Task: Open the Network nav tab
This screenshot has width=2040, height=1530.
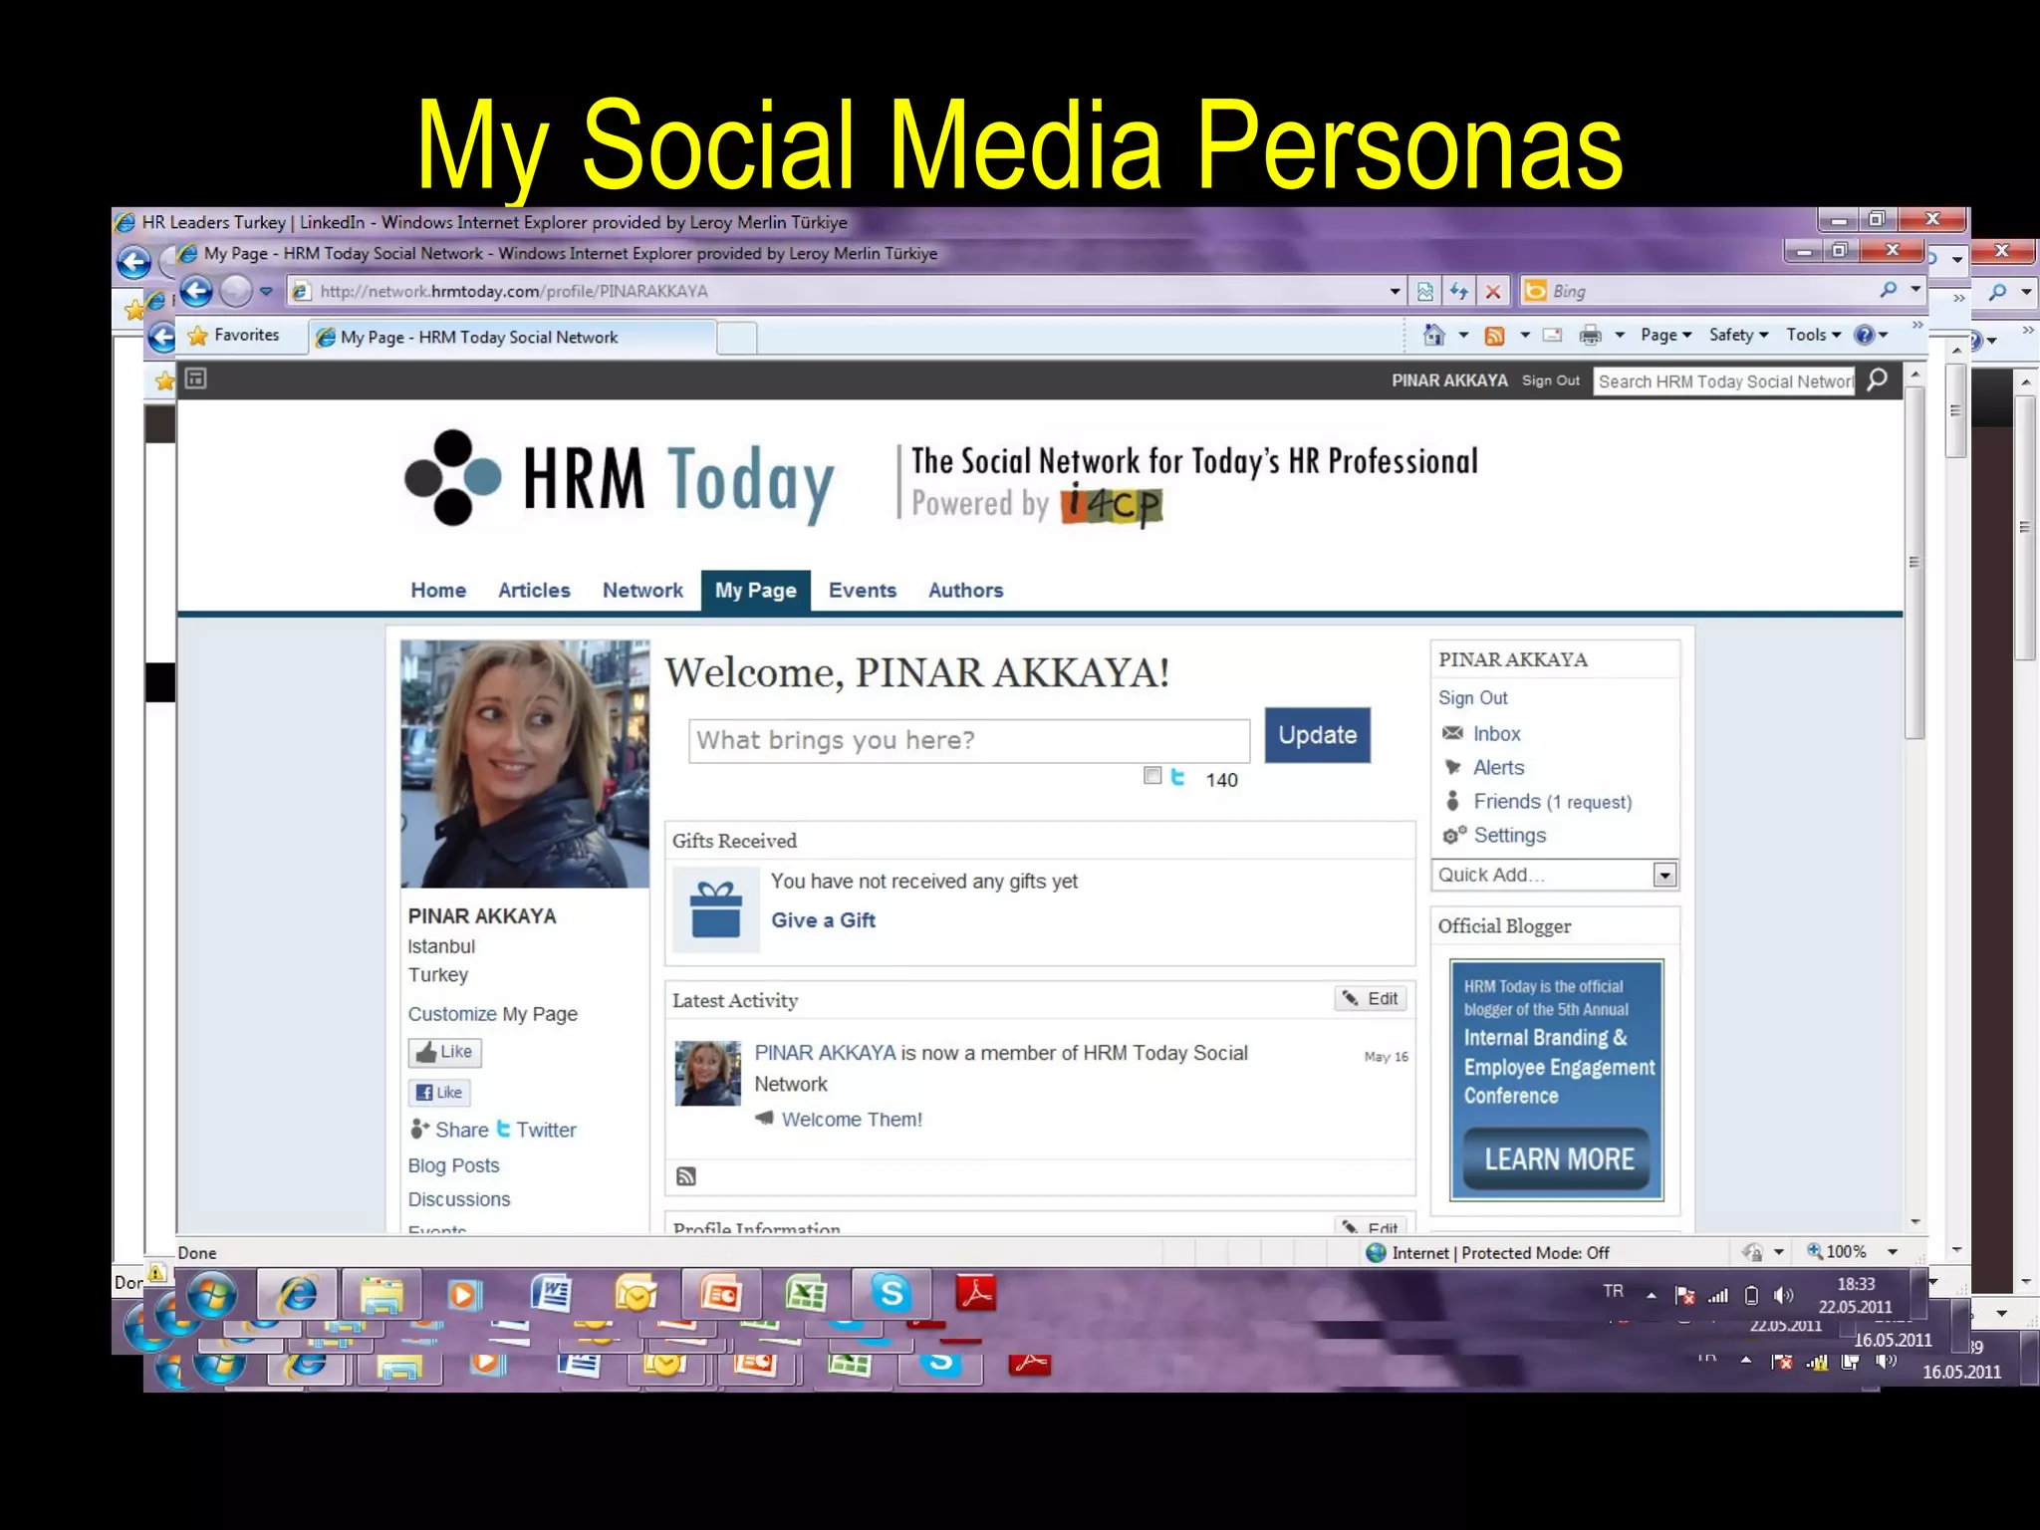Action: [642, 590]
